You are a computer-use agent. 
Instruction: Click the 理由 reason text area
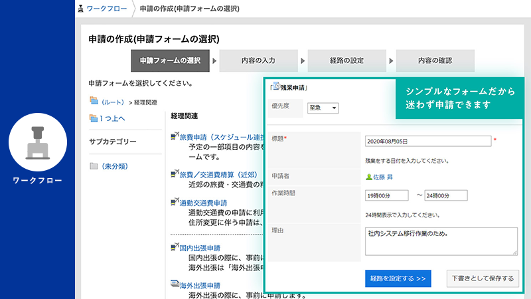(x=441, y=241)
